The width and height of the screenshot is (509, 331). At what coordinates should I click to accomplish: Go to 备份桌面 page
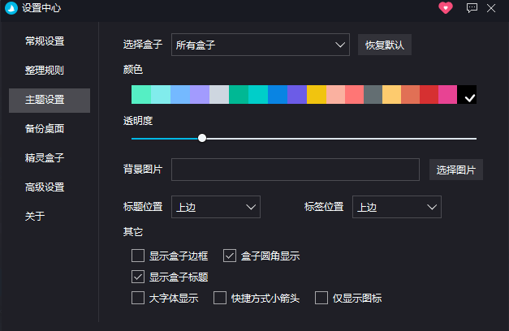(45, 129)
